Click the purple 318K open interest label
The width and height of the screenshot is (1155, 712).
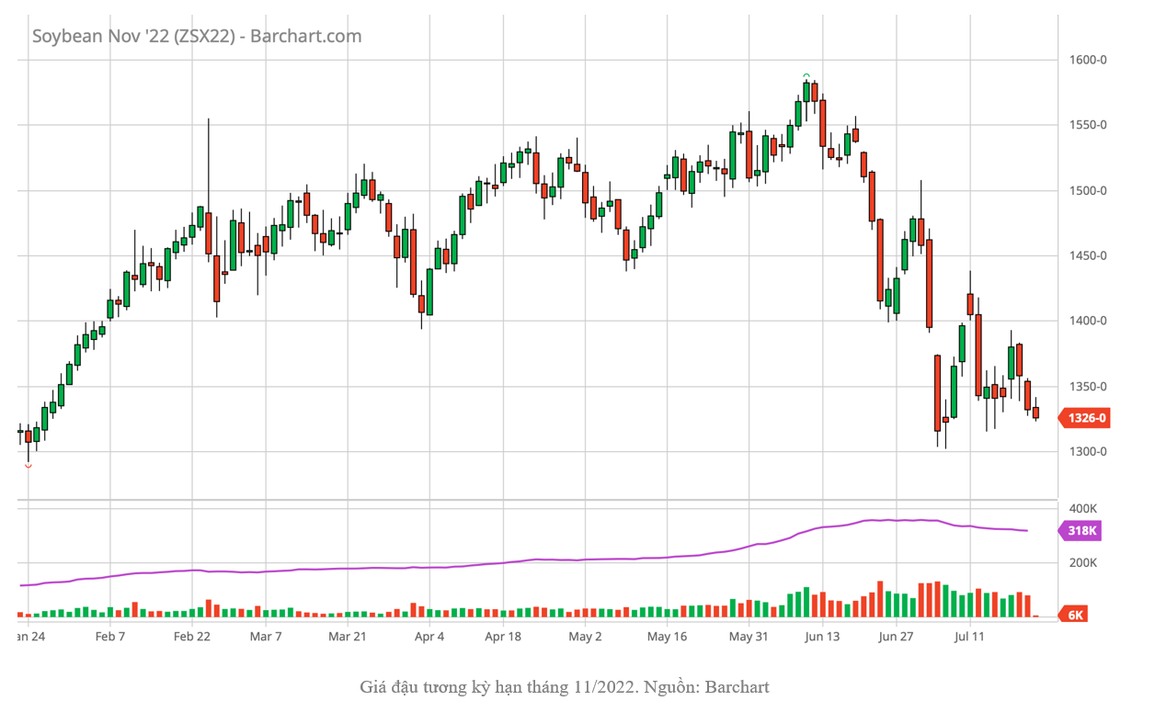[1081, 531]
